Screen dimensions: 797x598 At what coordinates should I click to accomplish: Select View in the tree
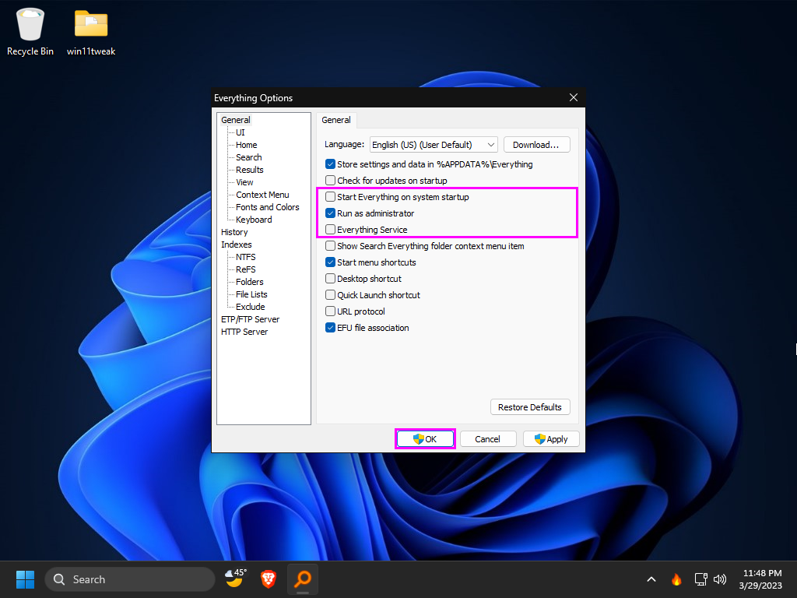pyautogui.click(x=244, y=182)
